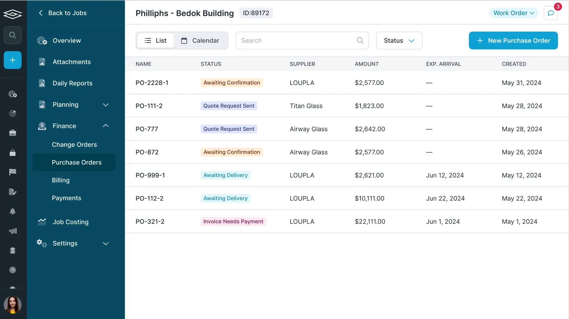The height and width of the screenshot is (319, 569).
Task: Open the bell notifications icon
Action: coord(13,211)
